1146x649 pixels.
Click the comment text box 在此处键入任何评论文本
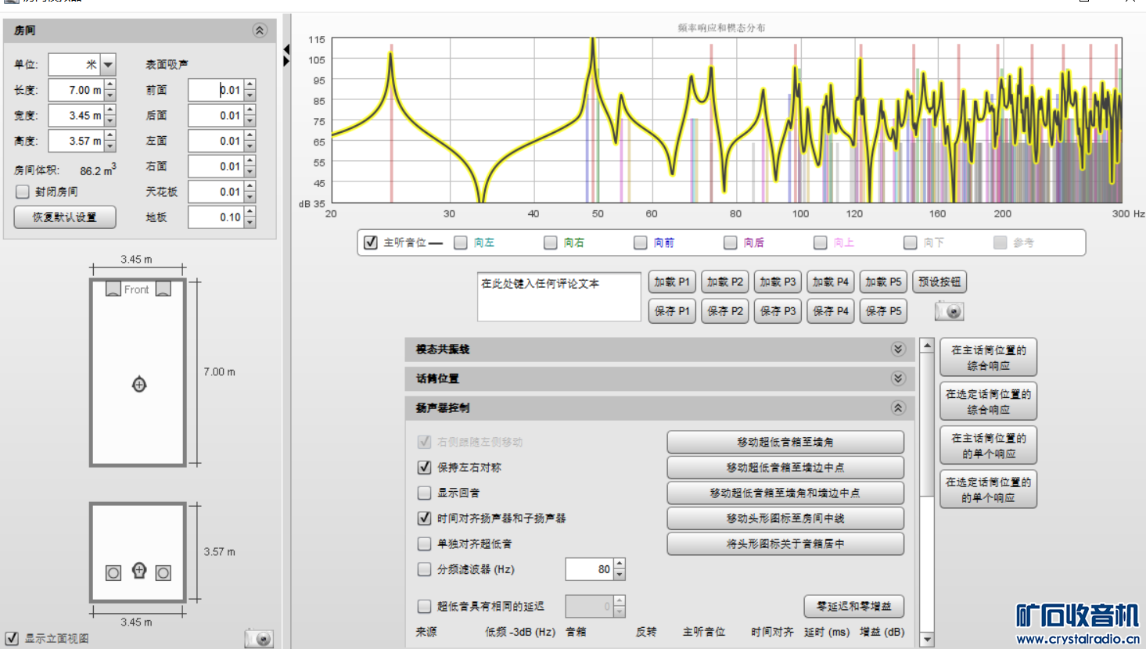[x=559, y=297]
